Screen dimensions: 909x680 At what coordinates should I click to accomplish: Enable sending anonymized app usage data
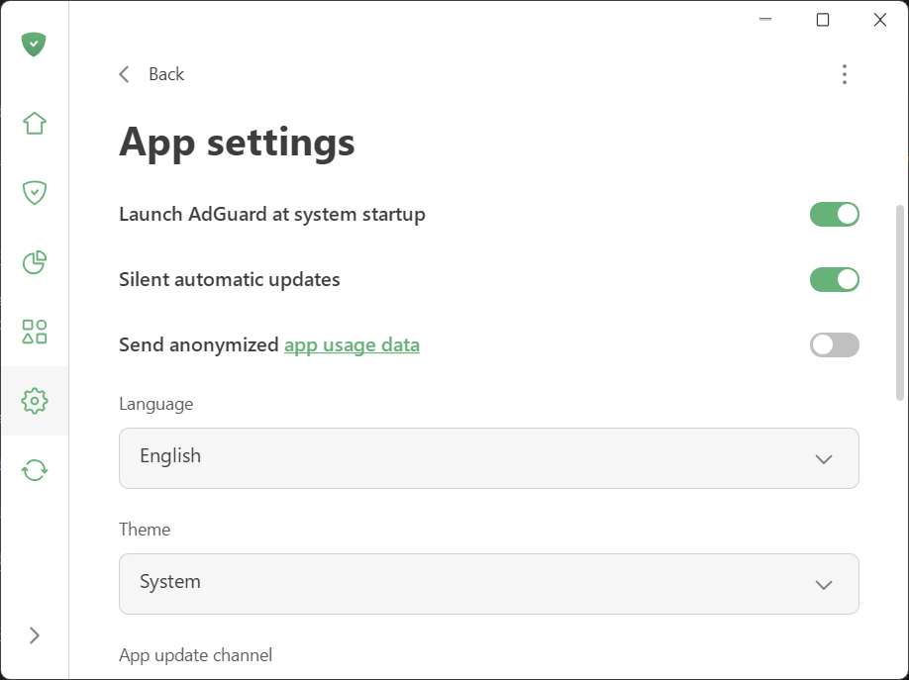834,344
